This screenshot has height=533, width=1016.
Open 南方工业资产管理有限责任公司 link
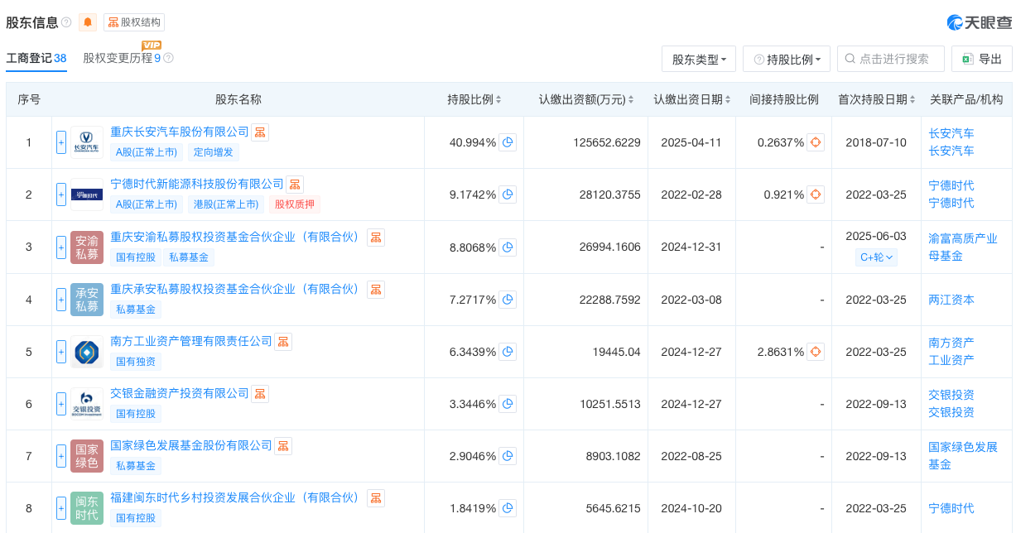(x=191, y=341)
